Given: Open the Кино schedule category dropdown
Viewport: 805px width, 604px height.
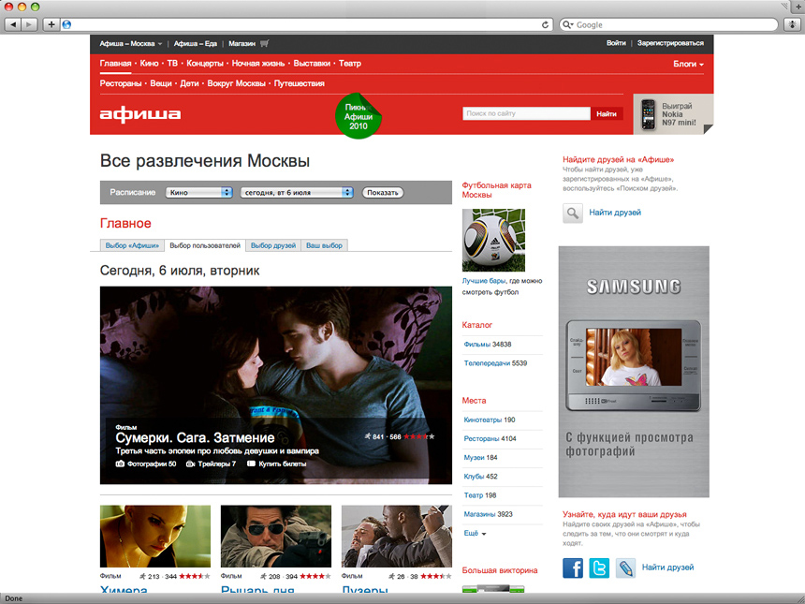Looking at the screenshot, I should (x=198, y=192).
